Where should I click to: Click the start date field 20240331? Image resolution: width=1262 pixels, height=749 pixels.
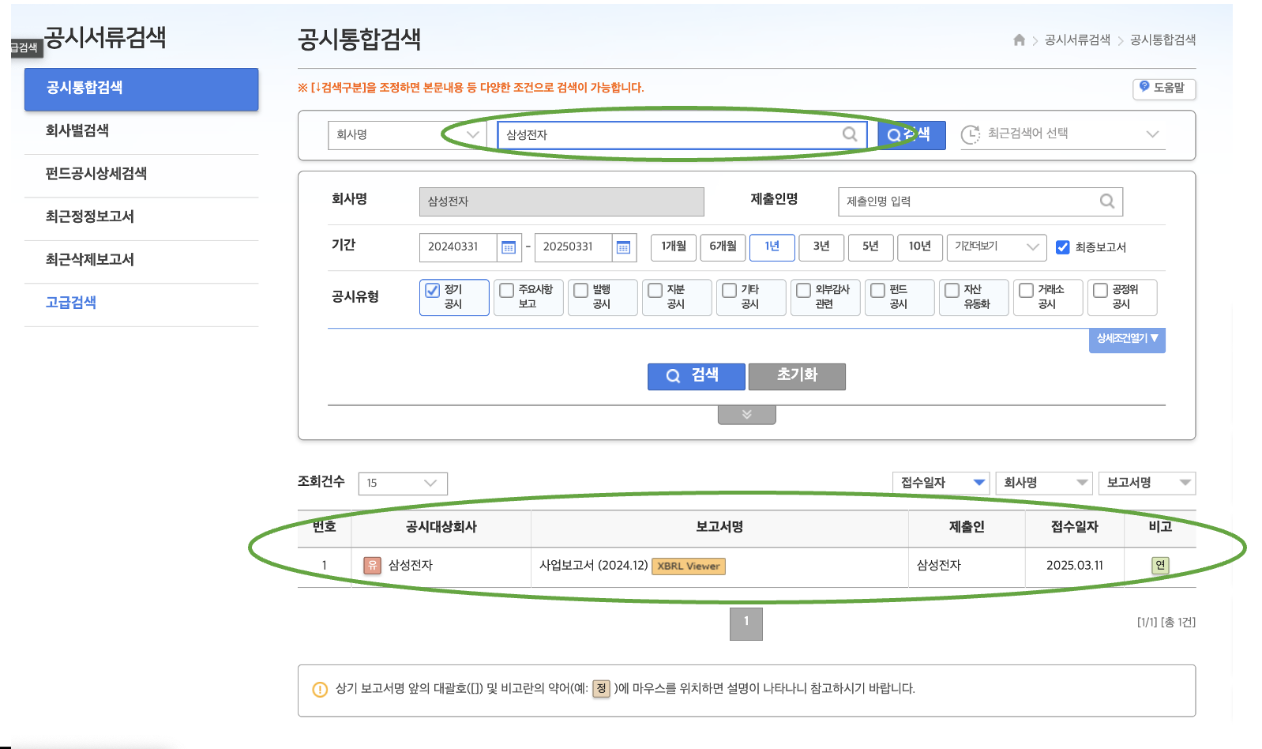click(x=458, y=247)
